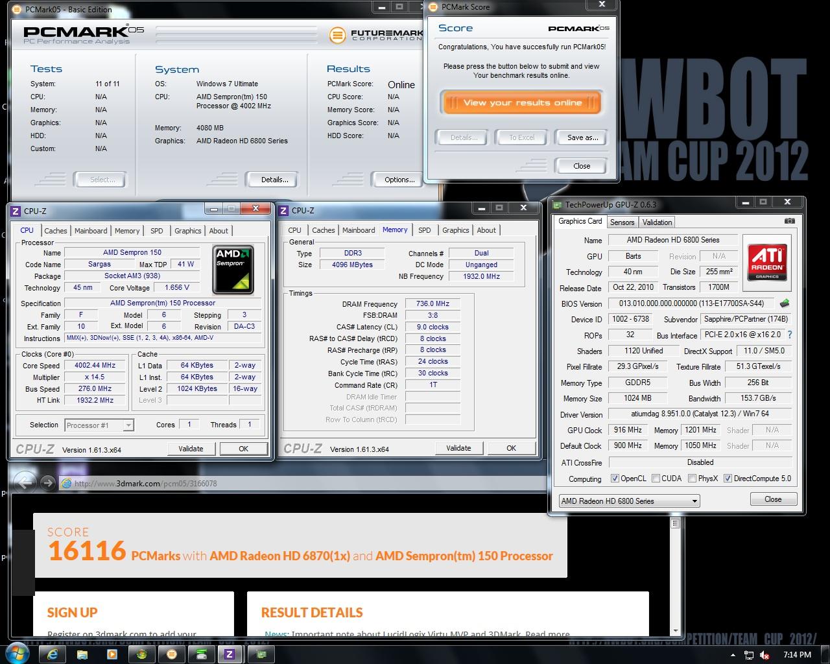
Task: Switch to the GPU-Z graphics card taskbar icon
Action: point(261,654)
